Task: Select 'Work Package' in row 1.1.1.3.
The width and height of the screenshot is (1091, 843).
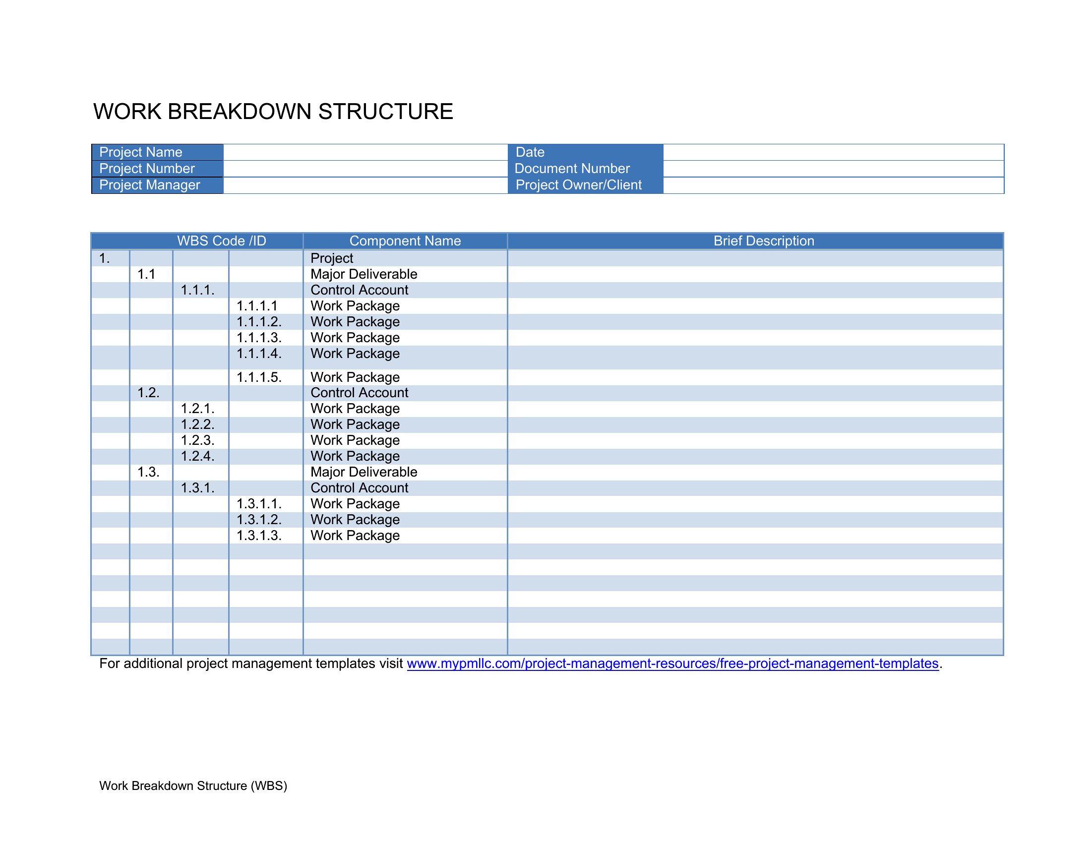Action: (405, 338)
